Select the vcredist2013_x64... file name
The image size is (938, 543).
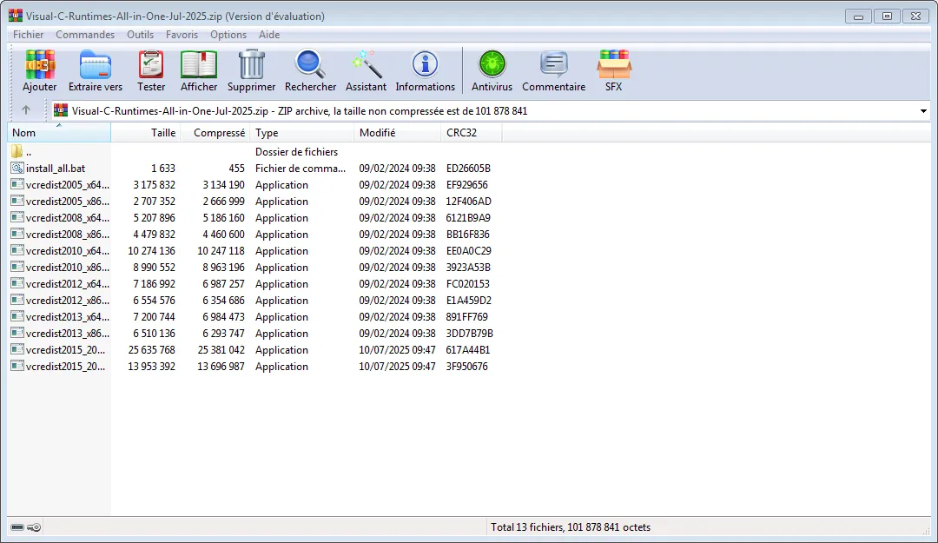pyautogui.click(x=68, y=317)
